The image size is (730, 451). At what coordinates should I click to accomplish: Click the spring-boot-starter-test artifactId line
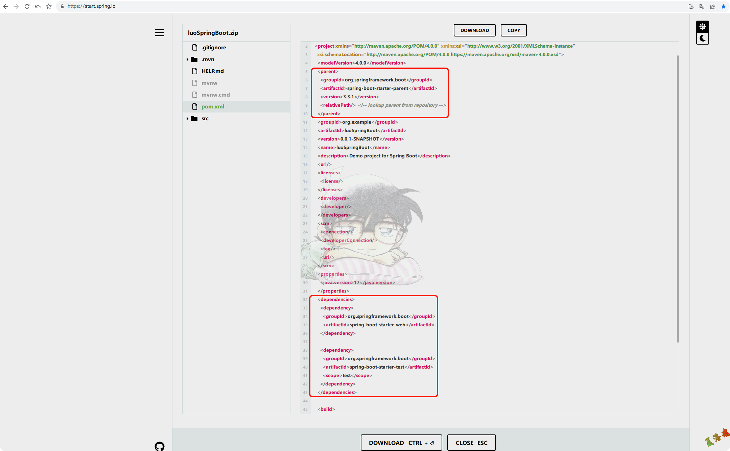point(378,367)
